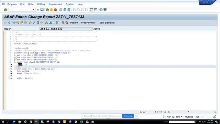
Task: Click the Text Elements button
Action: (x=107, y=23)
